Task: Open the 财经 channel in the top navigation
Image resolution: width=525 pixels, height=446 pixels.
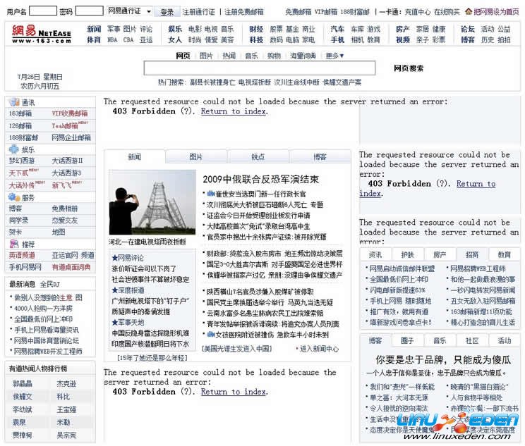Action: tap(256, 29)
